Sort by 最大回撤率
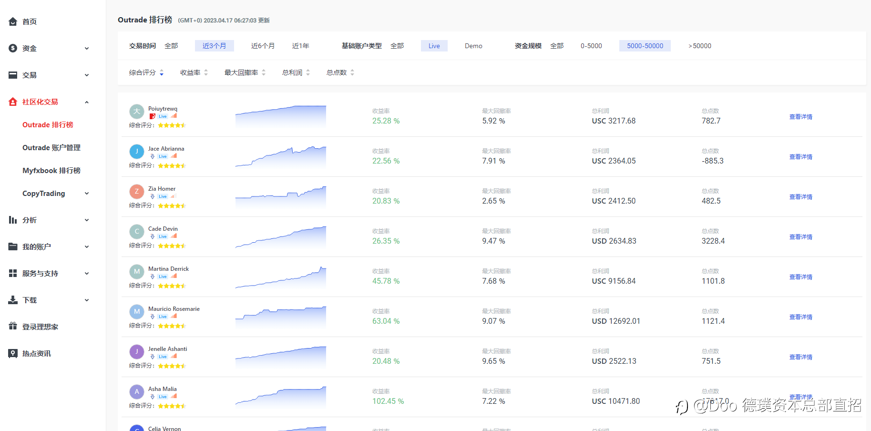871x431 pixels. coord(245,72)
